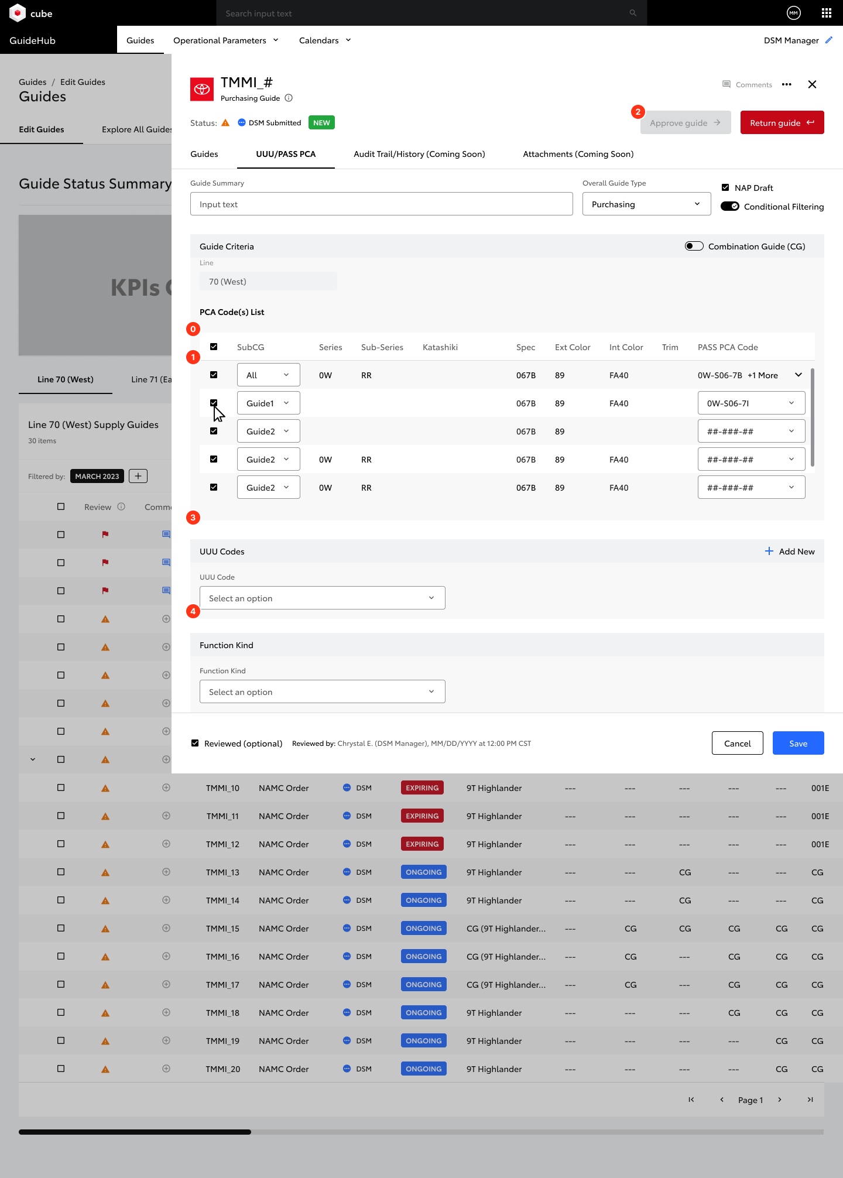Image resolution: width=843 pixels, height=1178 pixels.
Task: Close the TMMI_# guide panel
Action: click(x=812, y=84)
